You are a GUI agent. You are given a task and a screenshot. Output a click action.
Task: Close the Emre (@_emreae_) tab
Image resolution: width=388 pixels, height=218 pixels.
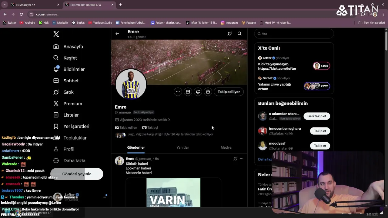point(112,5)
